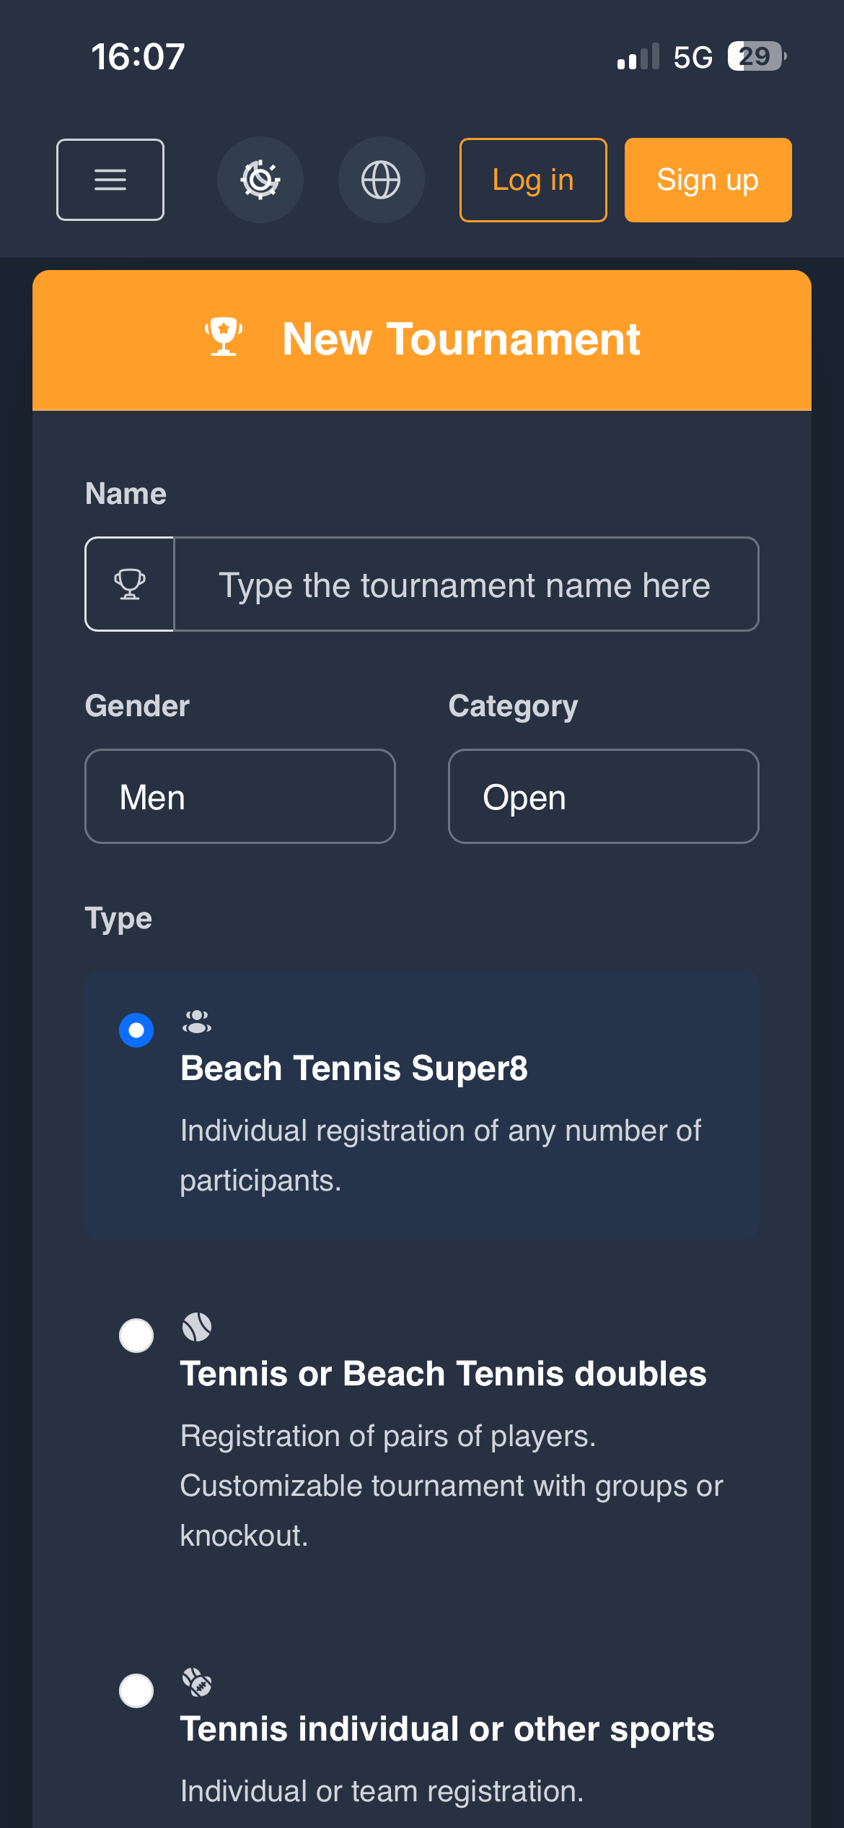
Task: Open the Gender dropdown showing Men
Action: click(x=240, y=796)
